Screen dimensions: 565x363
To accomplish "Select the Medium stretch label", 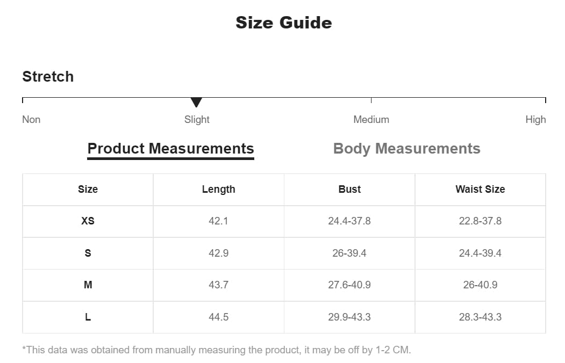I will 371,119.
